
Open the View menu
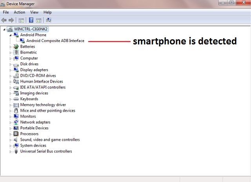34,12
